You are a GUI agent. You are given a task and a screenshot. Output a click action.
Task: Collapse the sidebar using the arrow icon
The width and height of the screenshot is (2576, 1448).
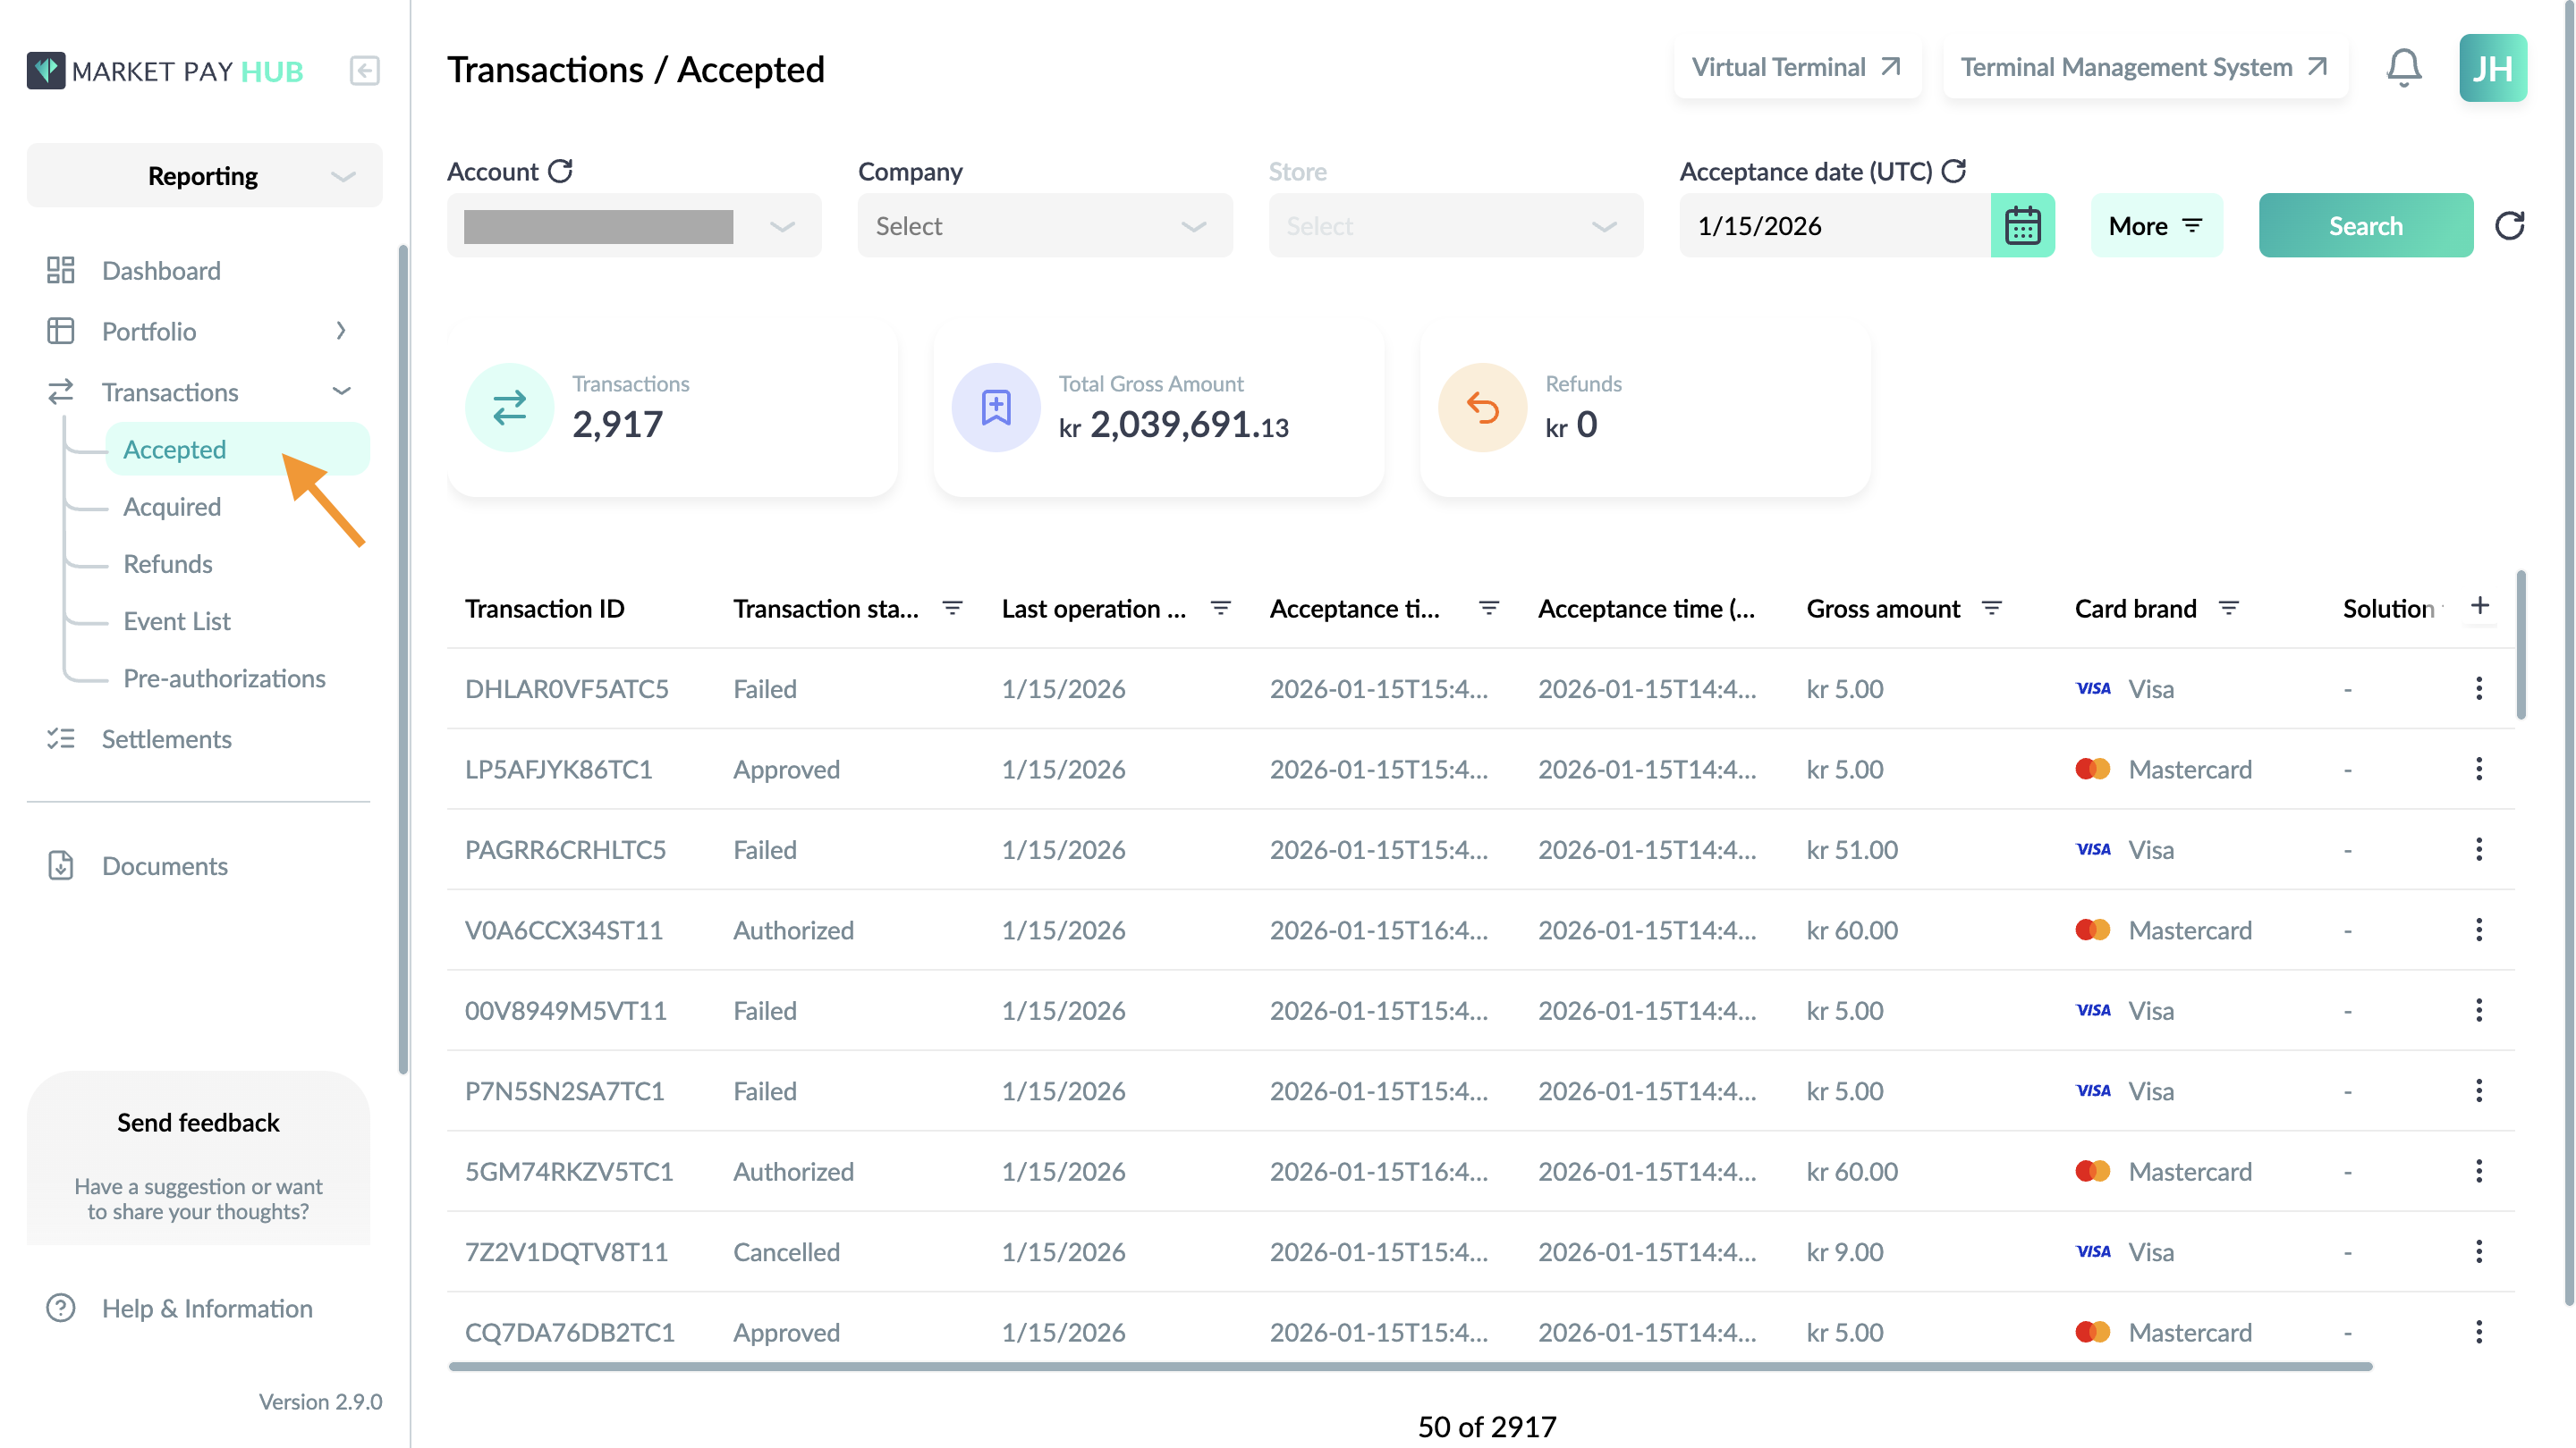[x=364, y=71]
